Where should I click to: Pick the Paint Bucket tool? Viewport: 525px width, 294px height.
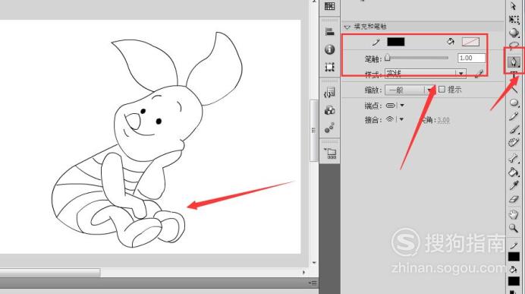[514, 172]
